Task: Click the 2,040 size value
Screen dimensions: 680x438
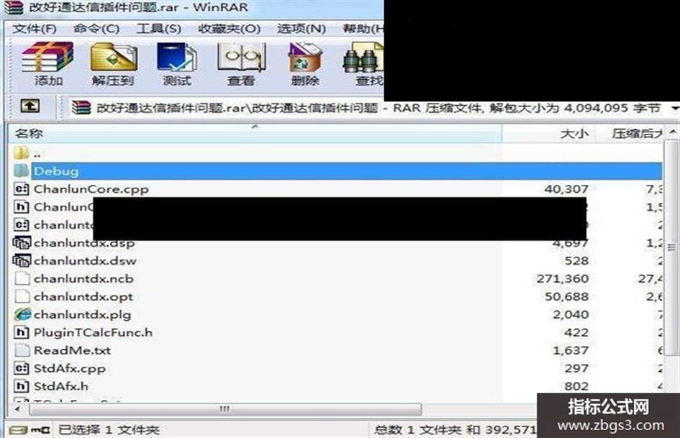Action: [571, 314]
